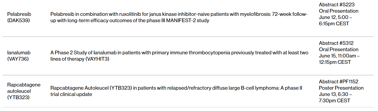Click the (DAK539) compound code

[x=18, y=20]
